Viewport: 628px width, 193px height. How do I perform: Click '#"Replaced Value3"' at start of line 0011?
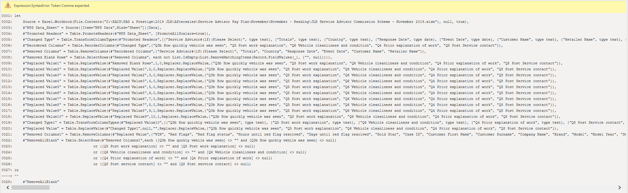coord(42,75)
